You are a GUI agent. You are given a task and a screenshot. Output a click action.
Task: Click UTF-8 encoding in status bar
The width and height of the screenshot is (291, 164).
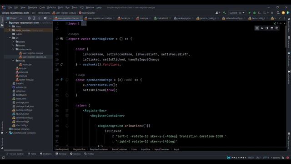pyautogui.click(x=266, y=158)
